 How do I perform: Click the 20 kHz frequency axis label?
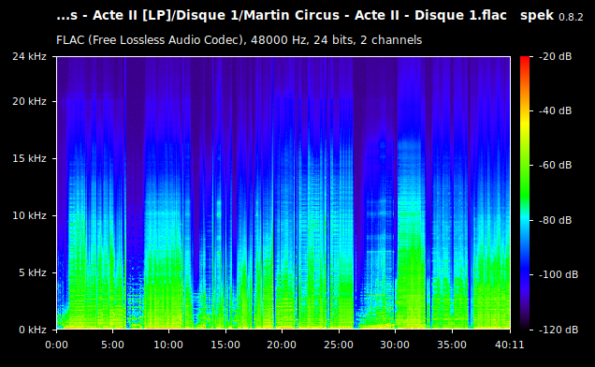[x=29, y=101]
